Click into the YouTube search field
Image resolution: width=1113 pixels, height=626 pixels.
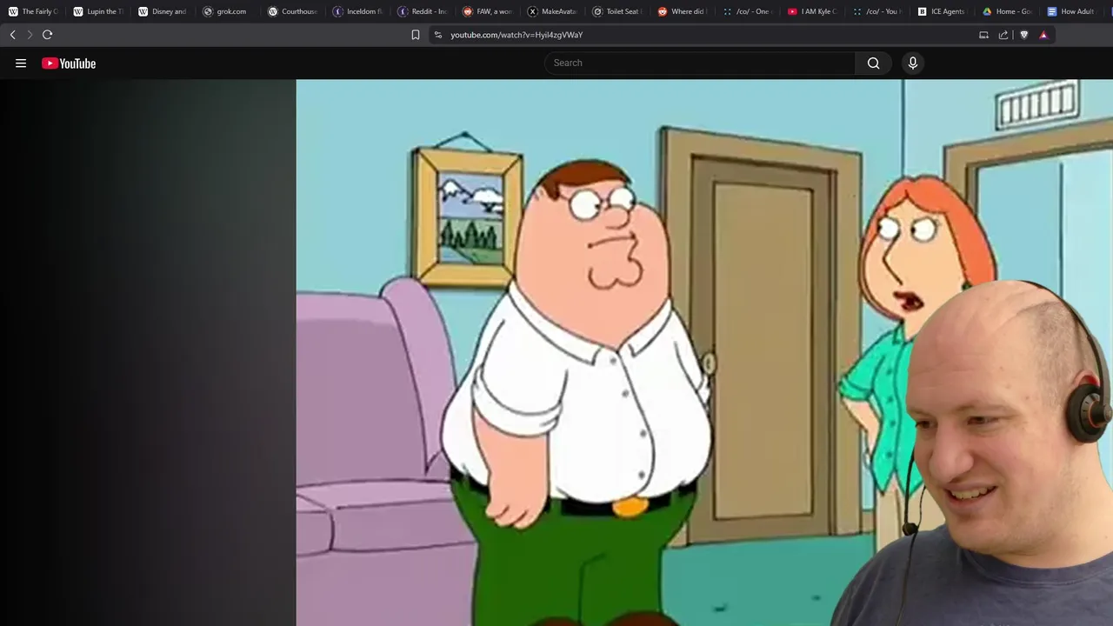coord(700,63)
